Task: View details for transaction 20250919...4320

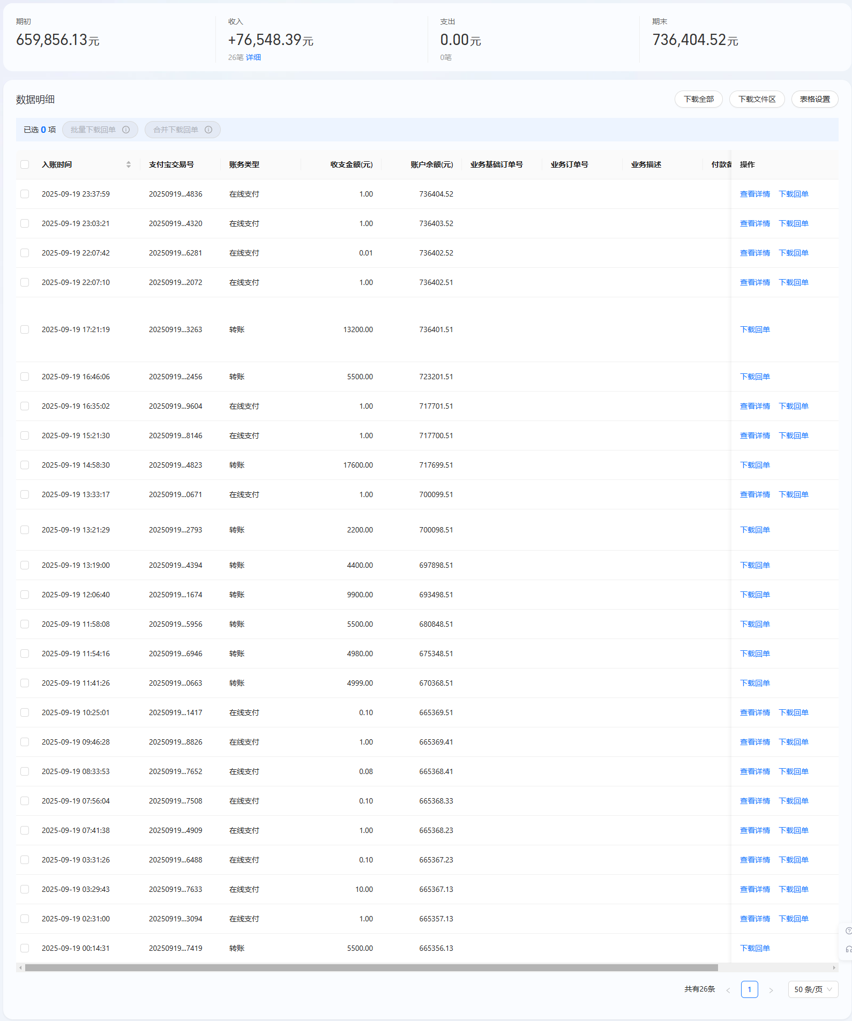Action: pyautogui.click(x=754, y=223)
